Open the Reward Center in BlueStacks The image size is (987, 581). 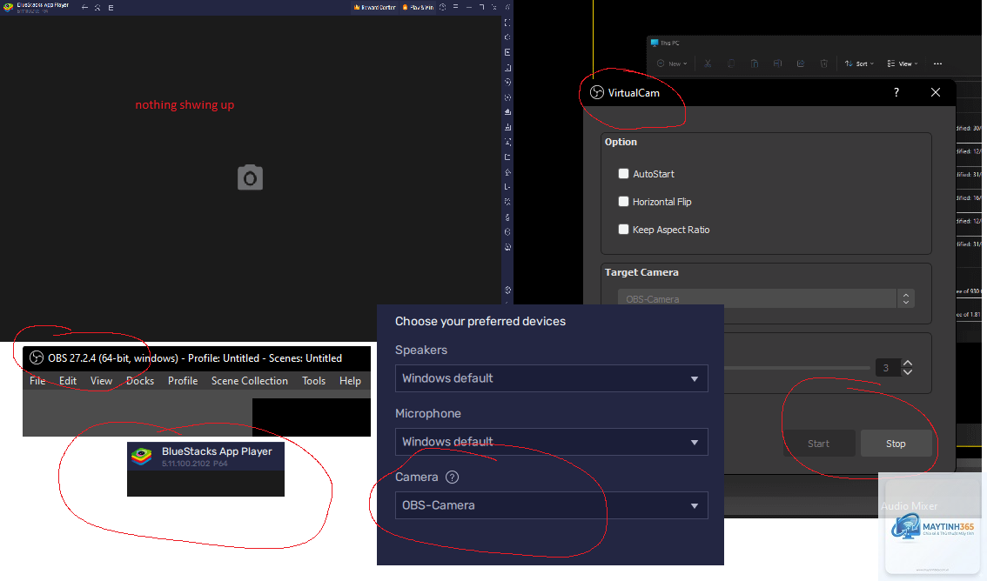(374, 8)
